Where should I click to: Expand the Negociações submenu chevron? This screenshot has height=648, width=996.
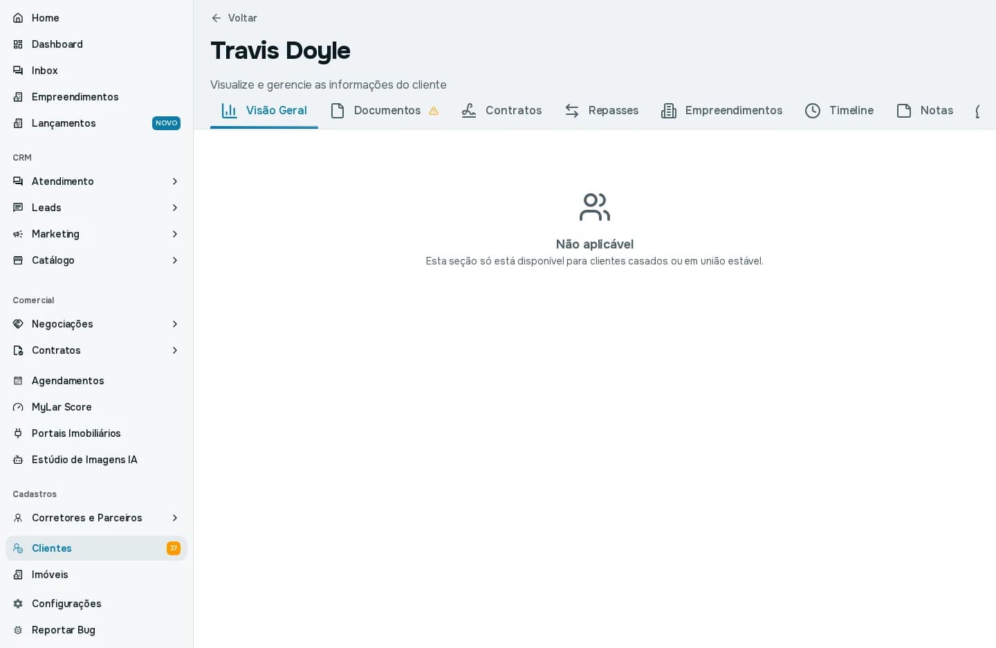175,324
